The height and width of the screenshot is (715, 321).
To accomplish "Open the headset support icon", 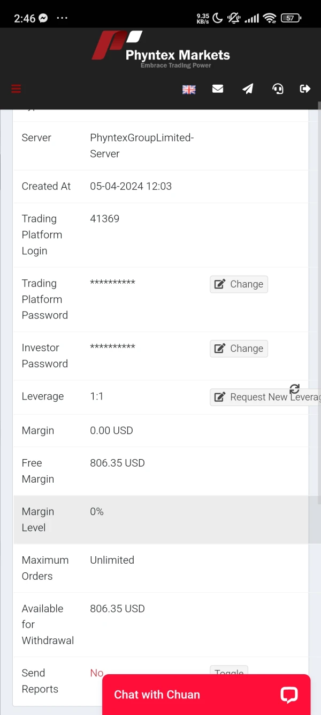I will coord(278,89).
